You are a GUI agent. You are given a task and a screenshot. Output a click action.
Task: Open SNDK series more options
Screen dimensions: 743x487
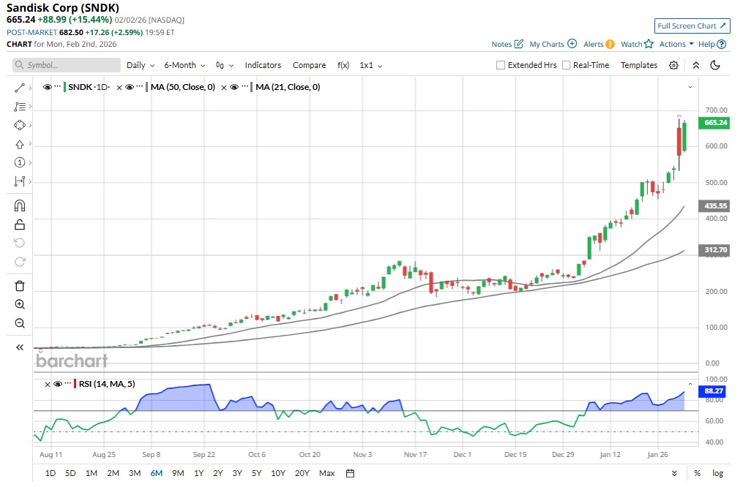tap(57, 86)
